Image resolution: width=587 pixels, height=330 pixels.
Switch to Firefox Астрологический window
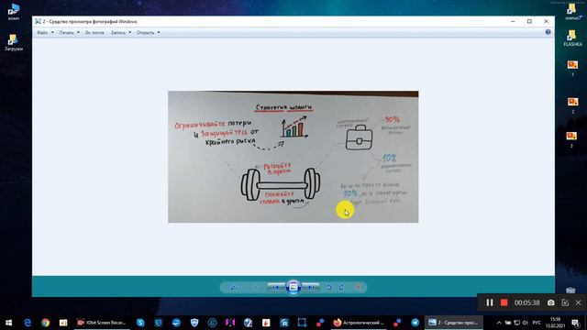pyautogui.click(x=359, y=323)
